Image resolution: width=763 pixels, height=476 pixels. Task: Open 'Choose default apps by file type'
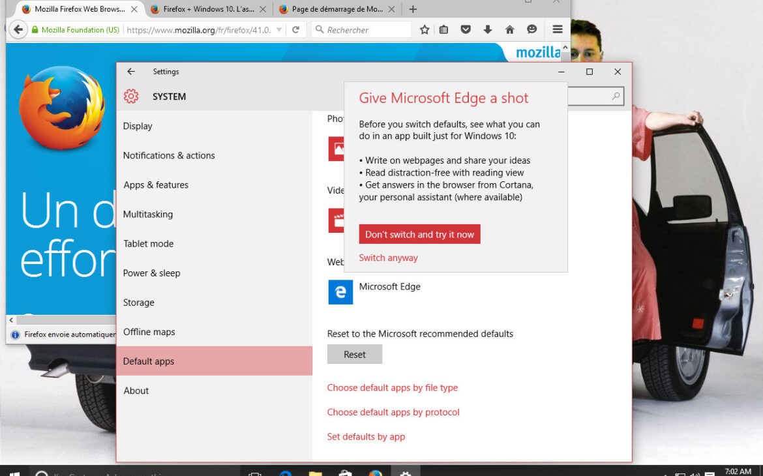pos(393,387)
